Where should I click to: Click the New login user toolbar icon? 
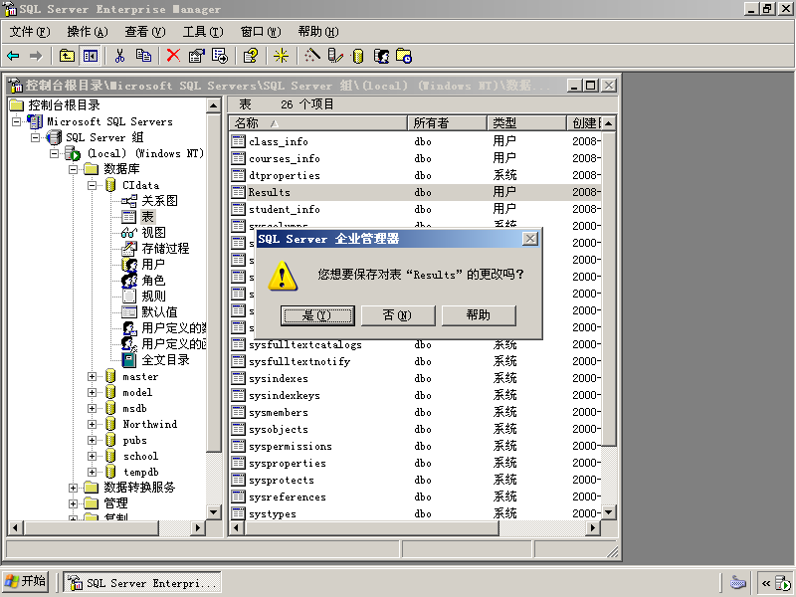coord(381,56)
